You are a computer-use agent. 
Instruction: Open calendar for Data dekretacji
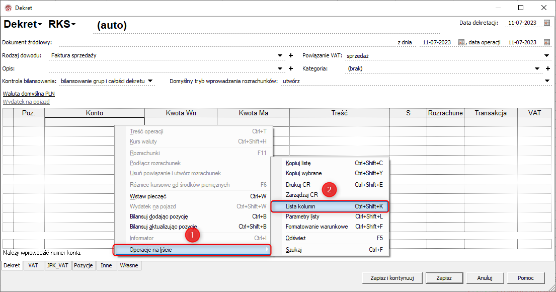tap(547, 23)
